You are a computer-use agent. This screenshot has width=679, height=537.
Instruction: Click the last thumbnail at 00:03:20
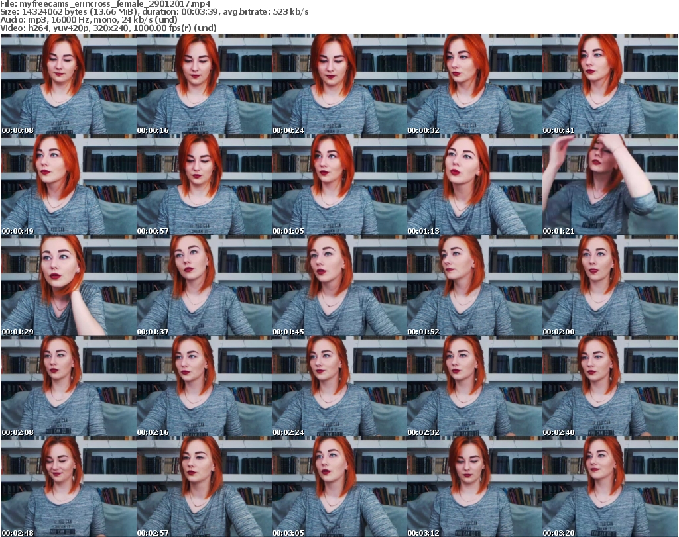609,487
